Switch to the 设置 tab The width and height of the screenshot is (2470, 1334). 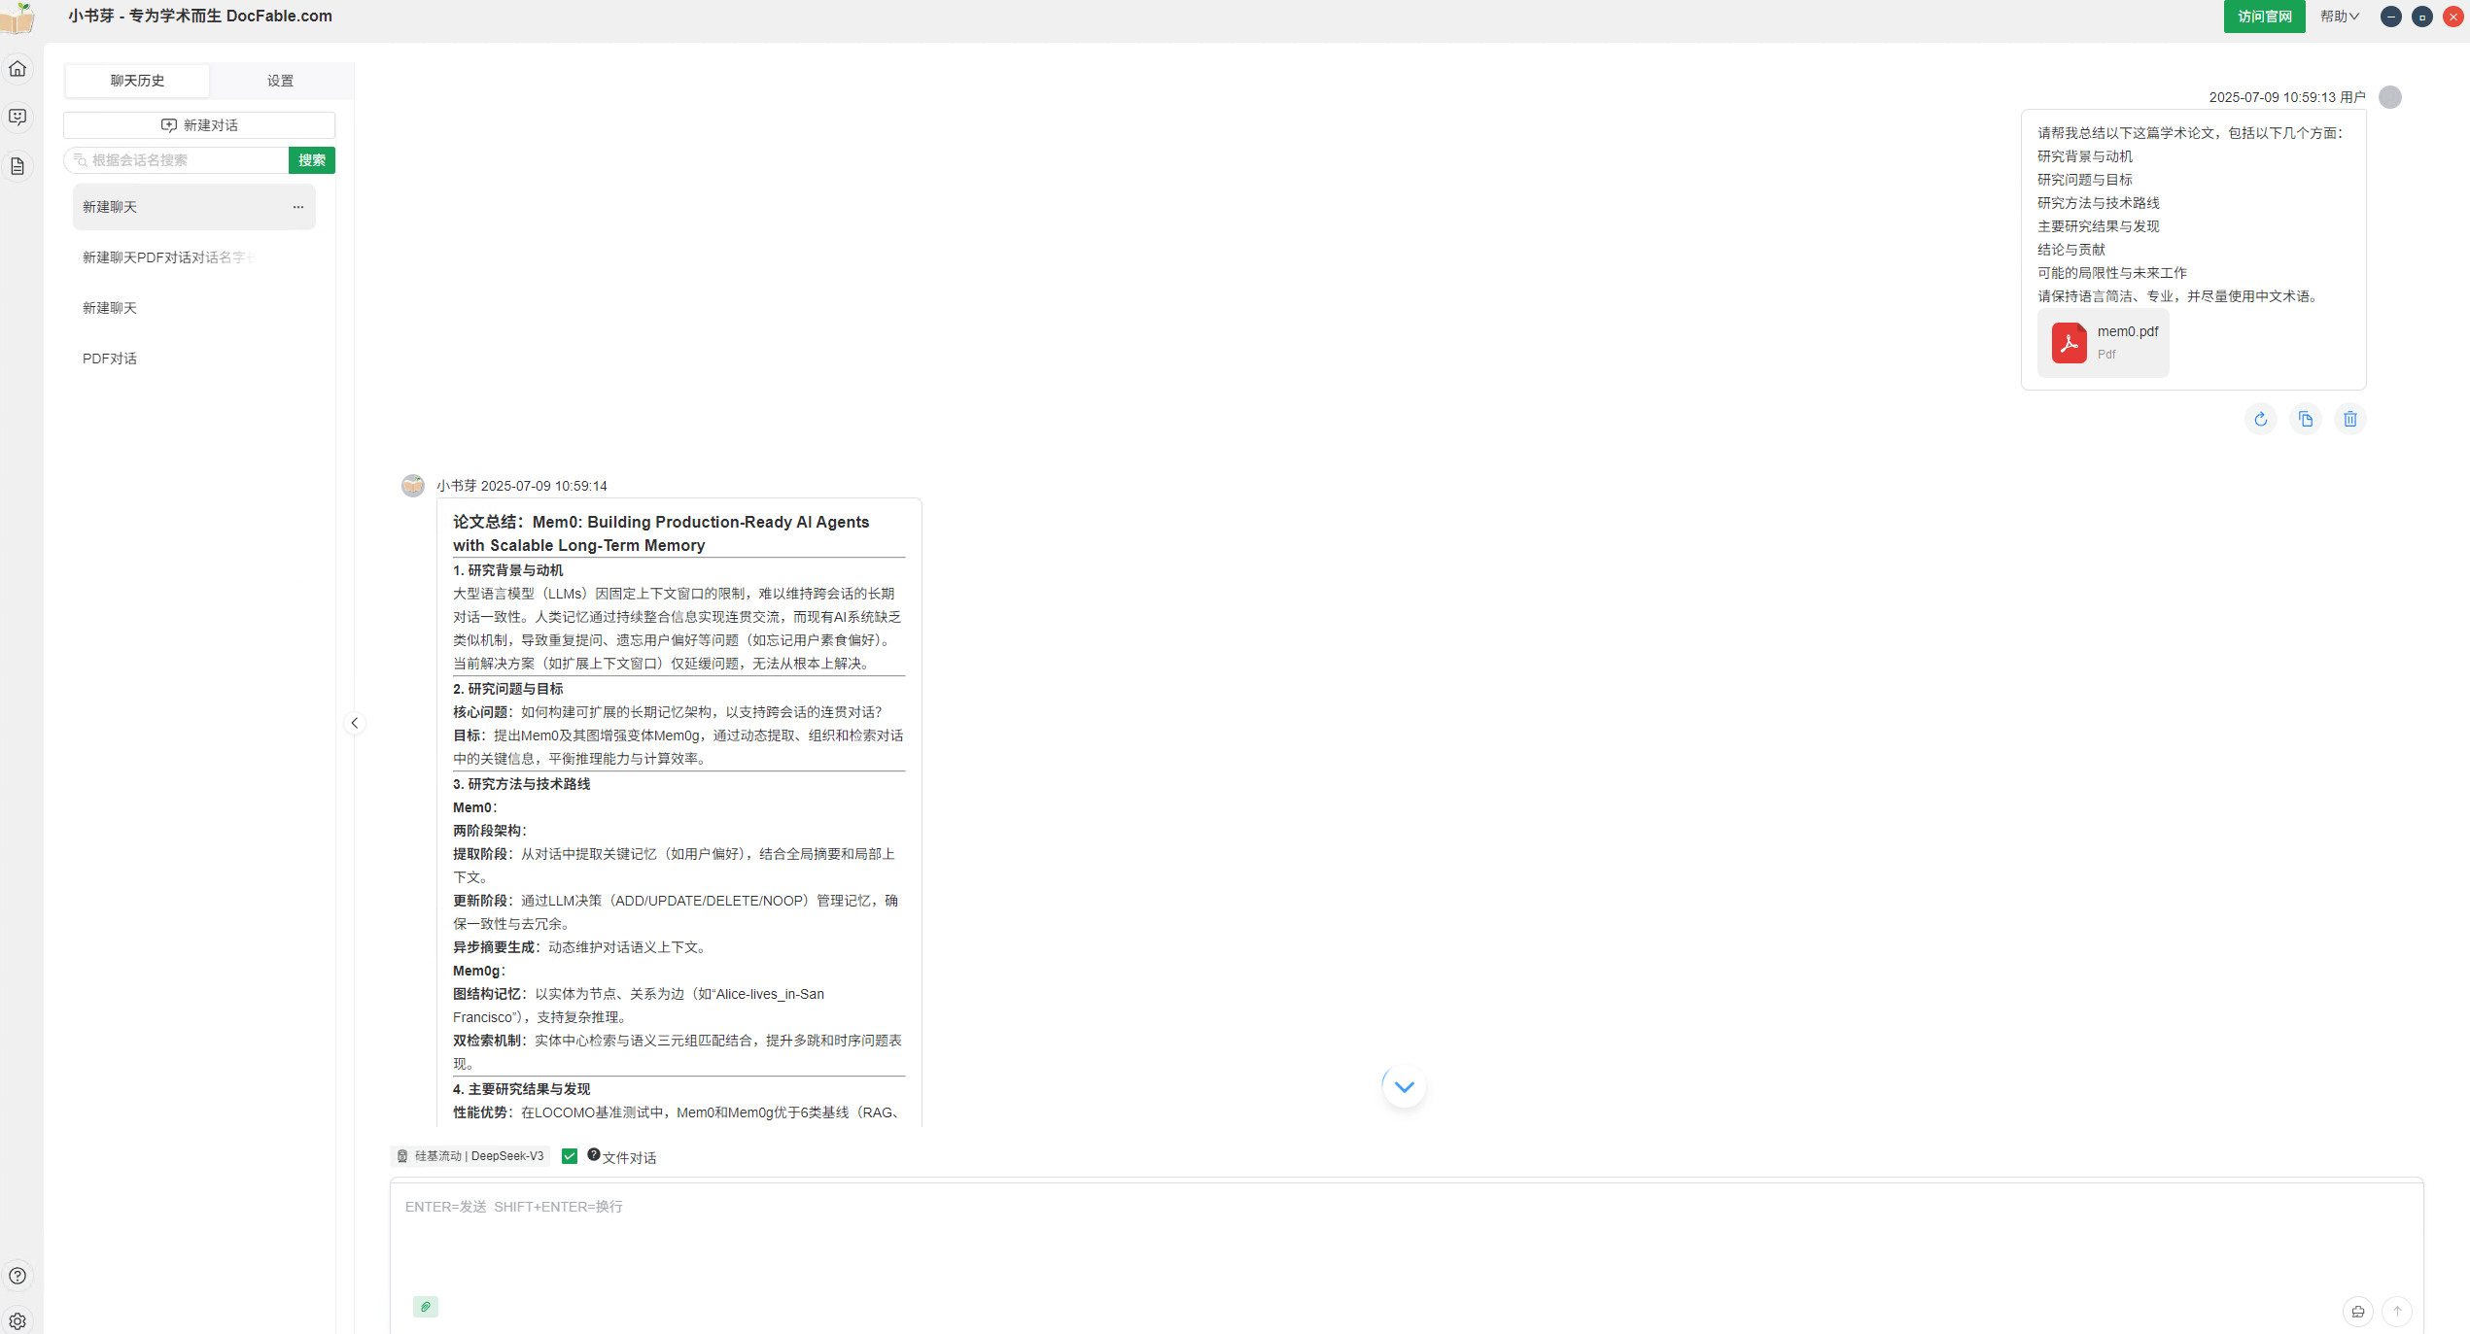click(x=280, y=81)
